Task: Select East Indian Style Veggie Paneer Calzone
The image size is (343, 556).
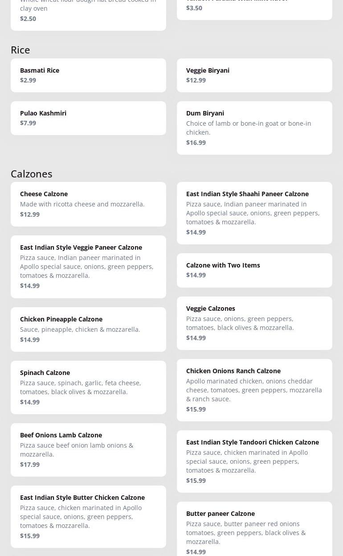Action: click(88, 267)
